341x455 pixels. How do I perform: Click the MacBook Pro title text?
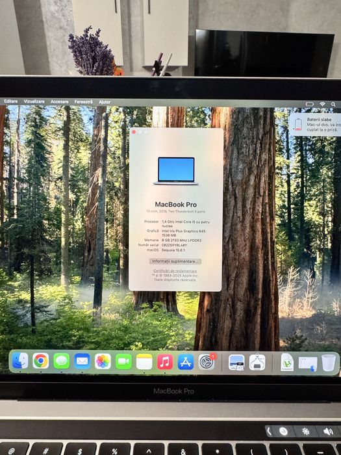tap(176, 204)
